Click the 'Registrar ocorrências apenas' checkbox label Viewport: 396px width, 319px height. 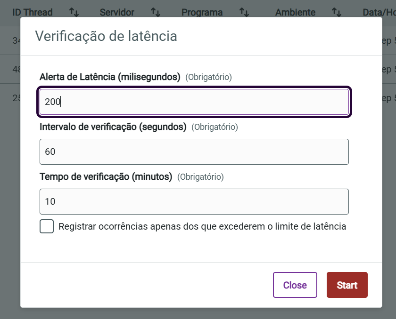[202, 226]
